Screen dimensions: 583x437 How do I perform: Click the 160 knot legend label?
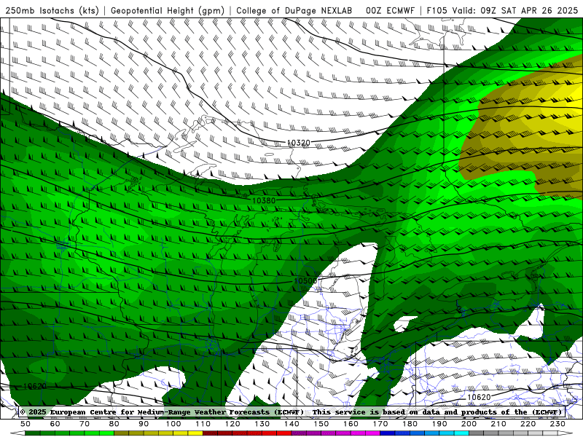(351, 424)
